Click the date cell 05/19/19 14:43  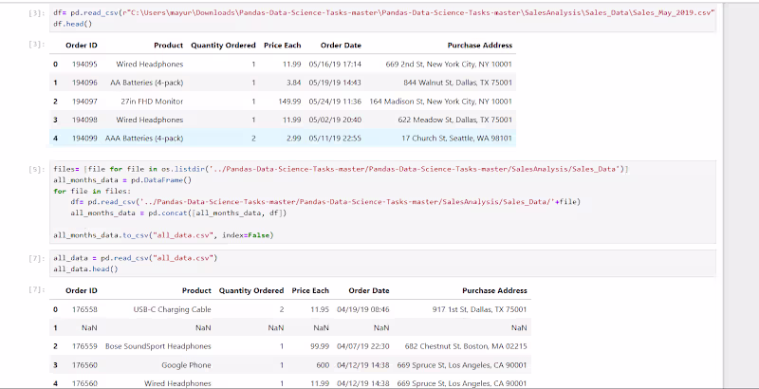tap(335, 83)
